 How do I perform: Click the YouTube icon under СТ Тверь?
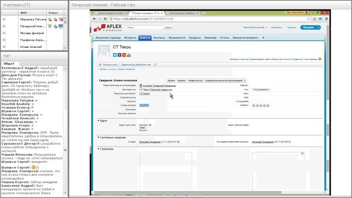click(x=129, y=55)
